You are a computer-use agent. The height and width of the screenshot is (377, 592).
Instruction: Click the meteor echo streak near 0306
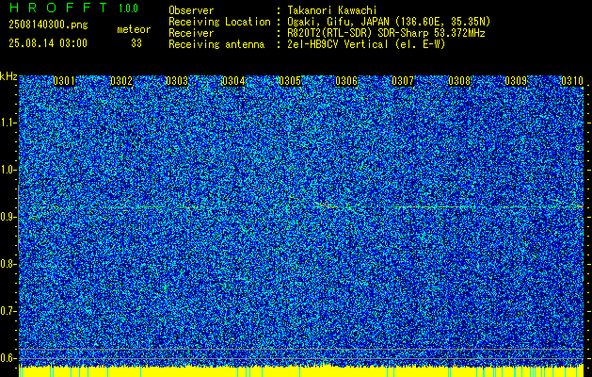point(326,205)
